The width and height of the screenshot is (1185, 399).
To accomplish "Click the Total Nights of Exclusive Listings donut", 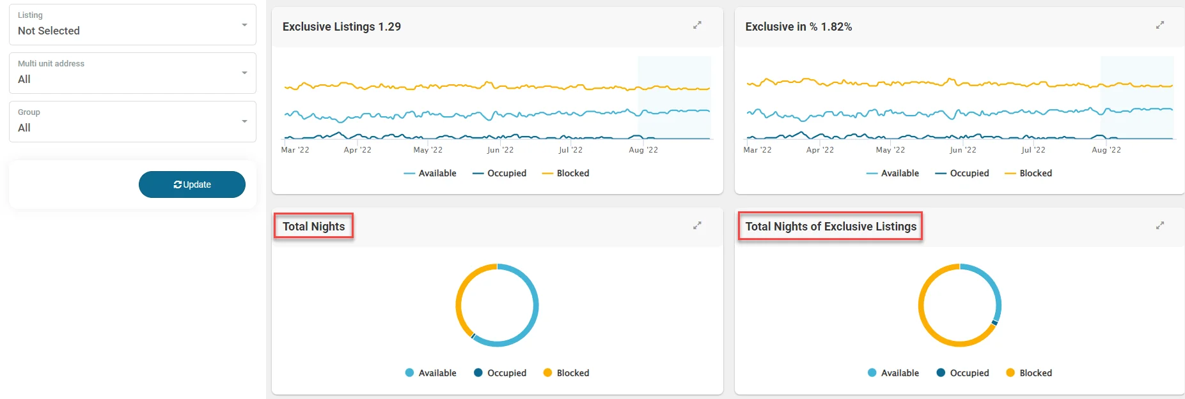I will pyautogui.click(x=920, y=305).
